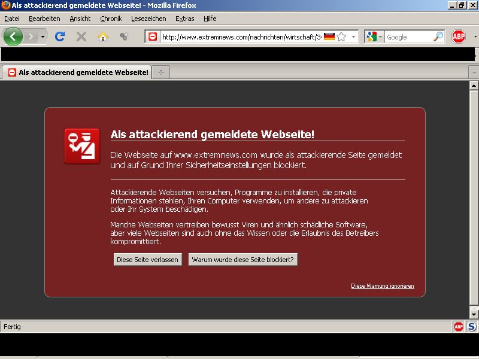
Task: Click the German flag icon in the URL bar
Action: point(329,36)
